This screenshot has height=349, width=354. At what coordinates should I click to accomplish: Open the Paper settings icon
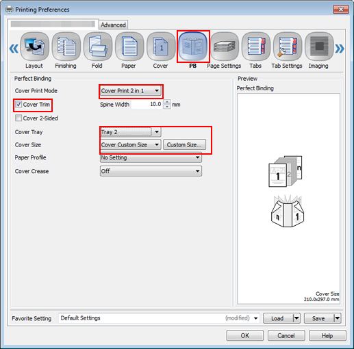tap(129, 47)
